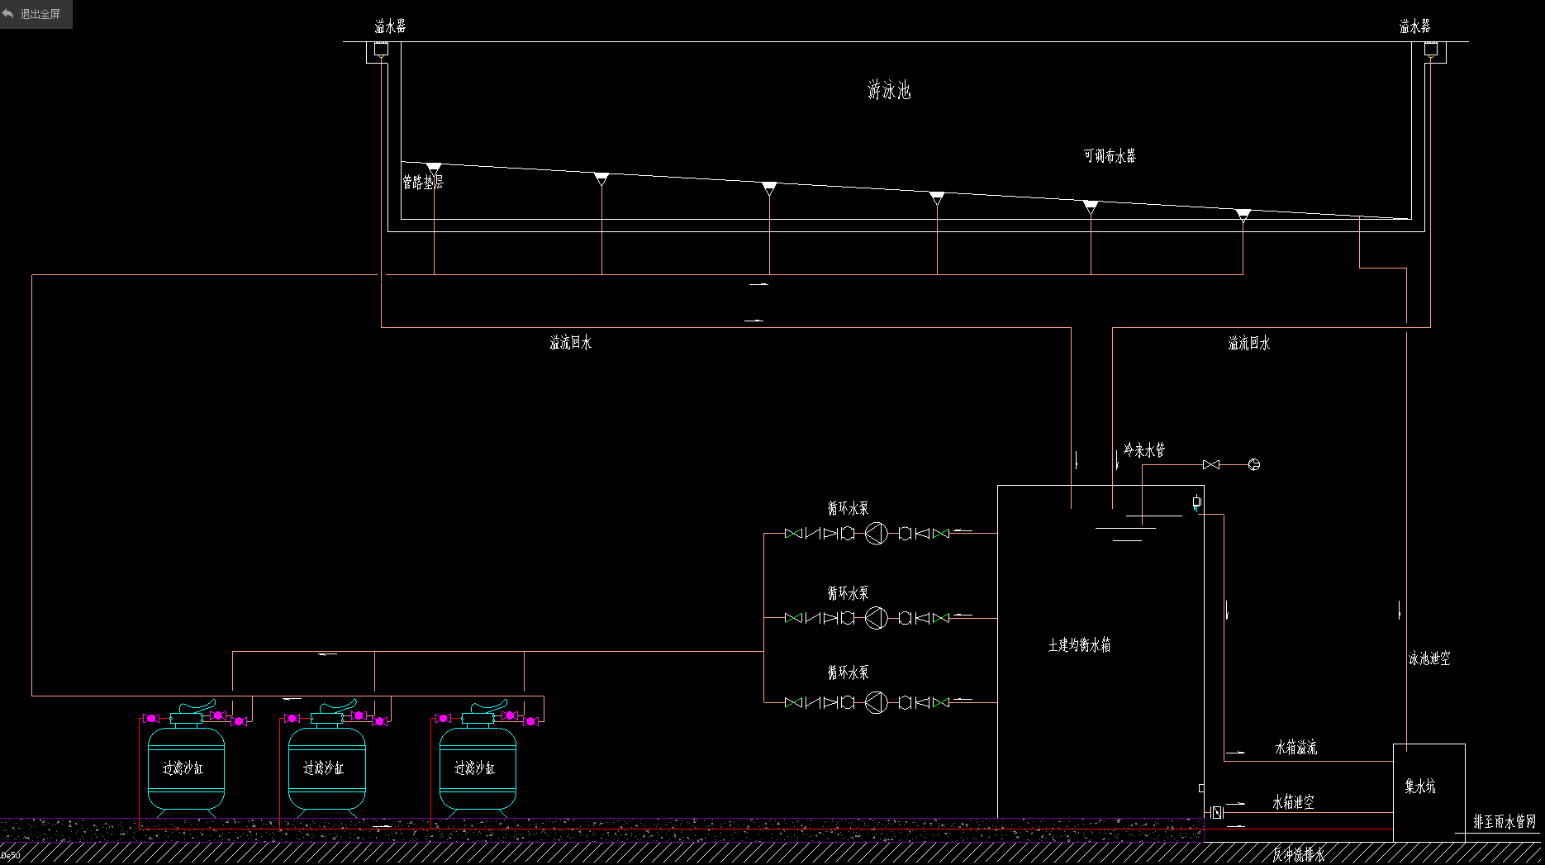Image resolution: width=1545 pixels, height=865 pixels.
Task: Select the top circulation pump symbol
Action: coord(876,534)
